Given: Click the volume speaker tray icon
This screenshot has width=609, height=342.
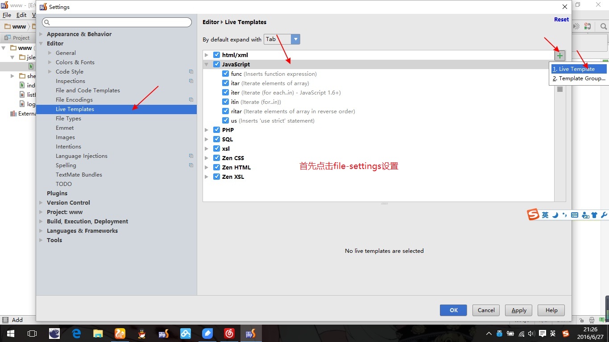Looking at the screenshot, I should tap(531, 334).
